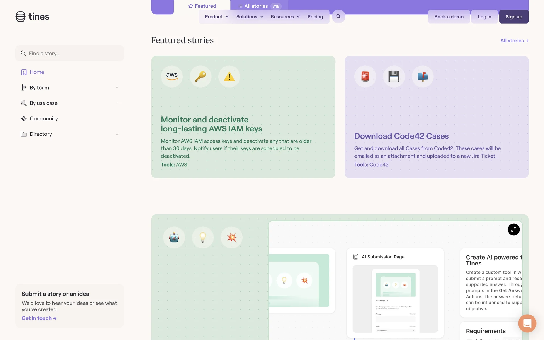Screen dimensions: 544x340
Task: Click the key emoji icon
Action: (201, 76)
